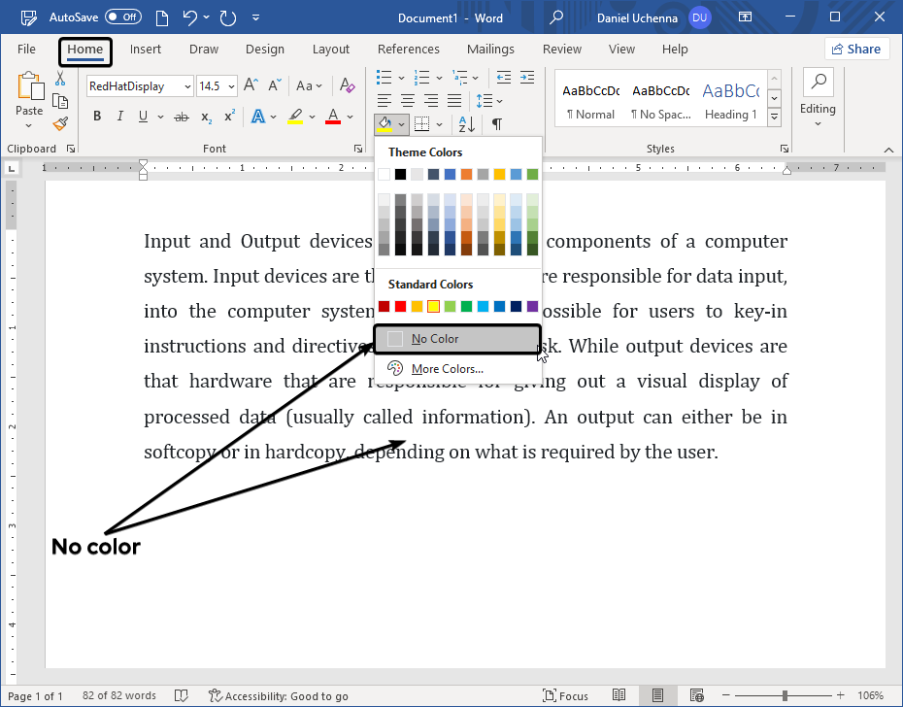Toggle Italic formatting
This screenshot has height=707, width=903.
pyautogui.click(x=120, y=117)
